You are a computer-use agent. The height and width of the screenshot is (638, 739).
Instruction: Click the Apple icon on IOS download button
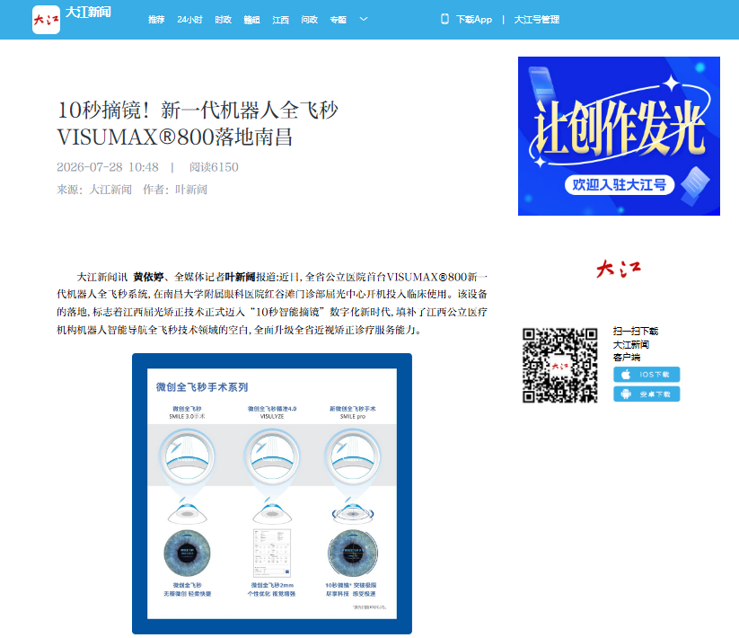click(x=626, y=375)
